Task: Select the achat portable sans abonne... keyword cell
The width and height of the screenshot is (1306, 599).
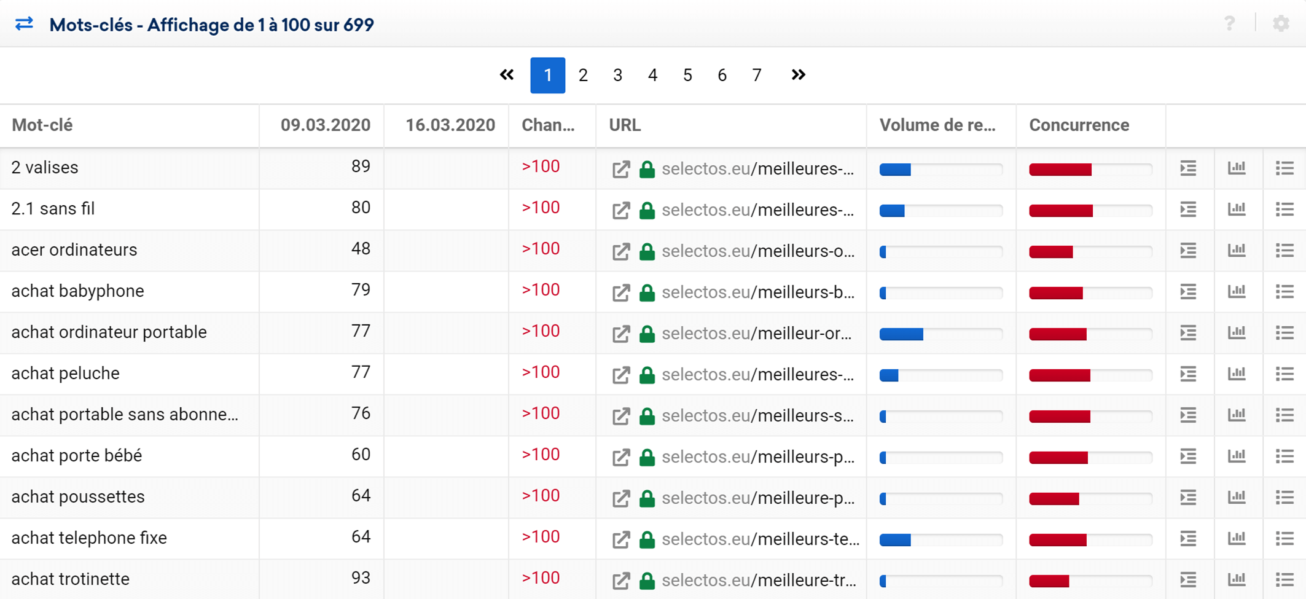Action: [x=125, y=415]
